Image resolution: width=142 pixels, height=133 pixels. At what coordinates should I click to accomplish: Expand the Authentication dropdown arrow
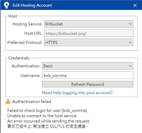[x=130, y=66]
